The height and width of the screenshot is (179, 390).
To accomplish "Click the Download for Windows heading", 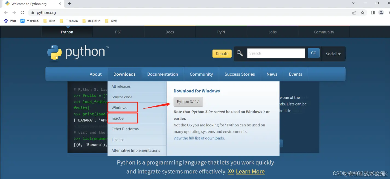I will coord(197,91).
